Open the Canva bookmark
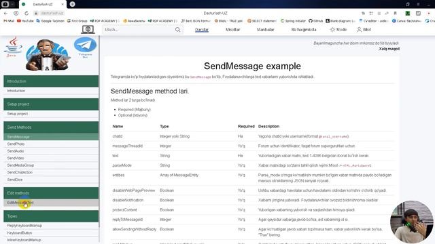This screenshot has height=244, width=435. (x=406, y=21)
